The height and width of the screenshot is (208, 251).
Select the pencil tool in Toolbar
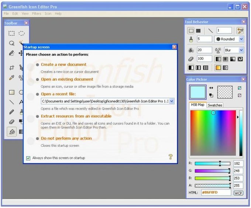[x=11, y=112]
